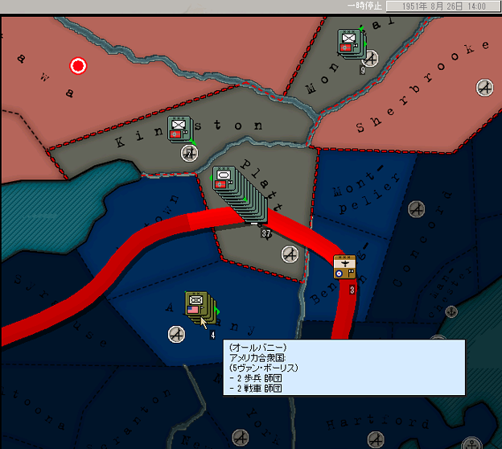The image size is (502, 449).
Task: Click the tooltip line (5ヴァン・ボーリス)
Action: [264, 368]
